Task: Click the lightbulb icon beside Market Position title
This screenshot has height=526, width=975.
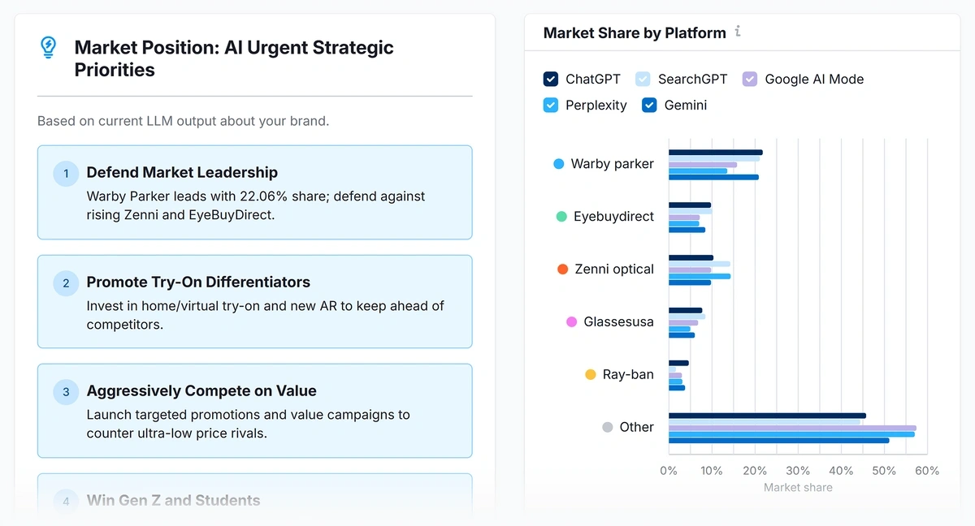Action: tap(48, 47)
